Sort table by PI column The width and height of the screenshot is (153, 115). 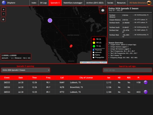click(138, 78)
